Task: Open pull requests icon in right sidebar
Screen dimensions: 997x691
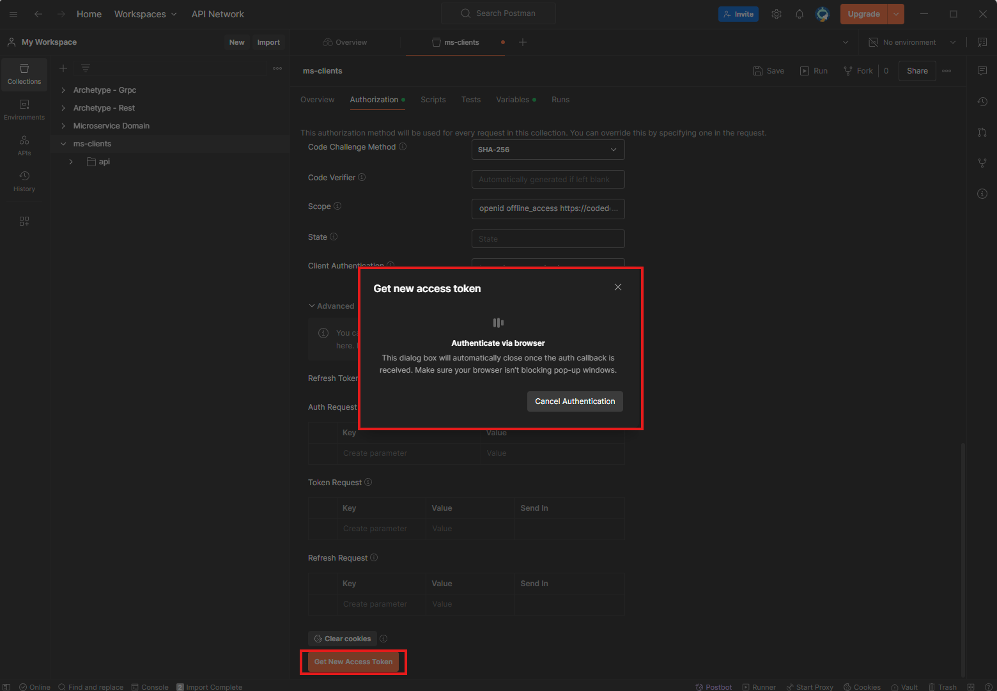Action: [x=982, y=132]
